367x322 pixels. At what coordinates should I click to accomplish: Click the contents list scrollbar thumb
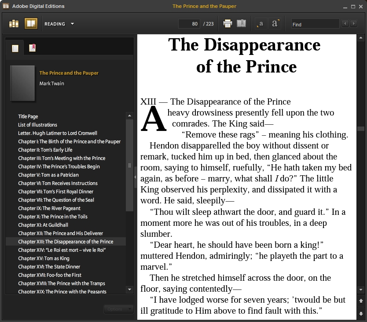(x=129, y=166)
